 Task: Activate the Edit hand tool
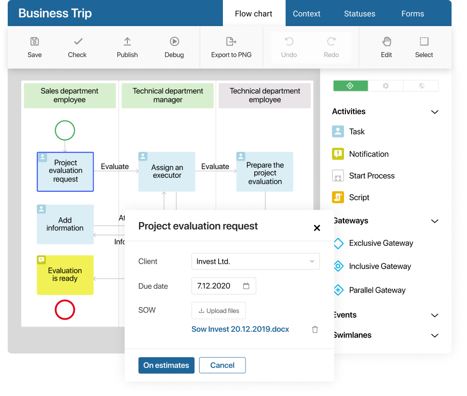pyautogui.click(x=386, y=42)
